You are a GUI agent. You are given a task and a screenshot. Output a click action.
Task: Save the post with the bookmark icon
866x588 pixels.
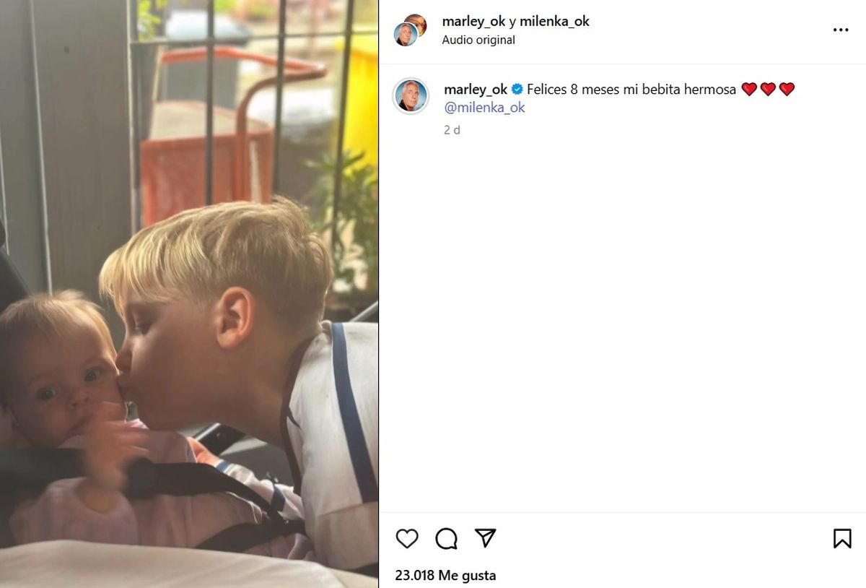pos(842,538)
